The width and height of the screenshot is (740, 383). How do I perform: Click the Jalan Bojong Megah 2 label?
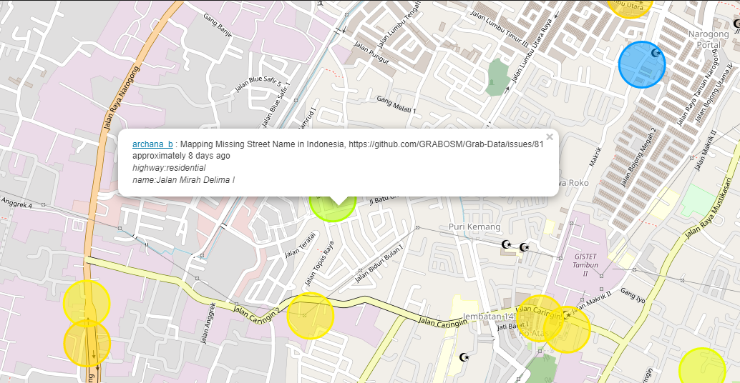click(638, 157)
